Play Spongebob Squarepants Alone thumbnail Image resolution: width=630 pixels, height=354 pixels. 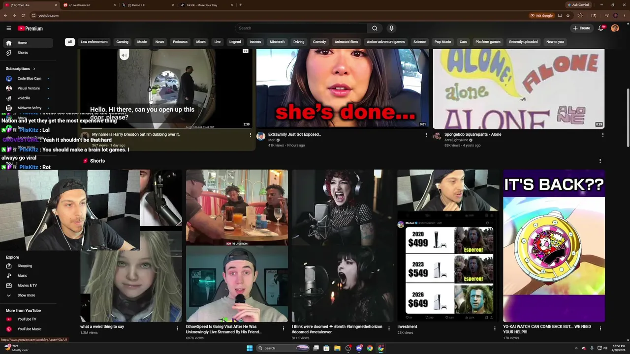pyautogui.click(x=518, y=88)
